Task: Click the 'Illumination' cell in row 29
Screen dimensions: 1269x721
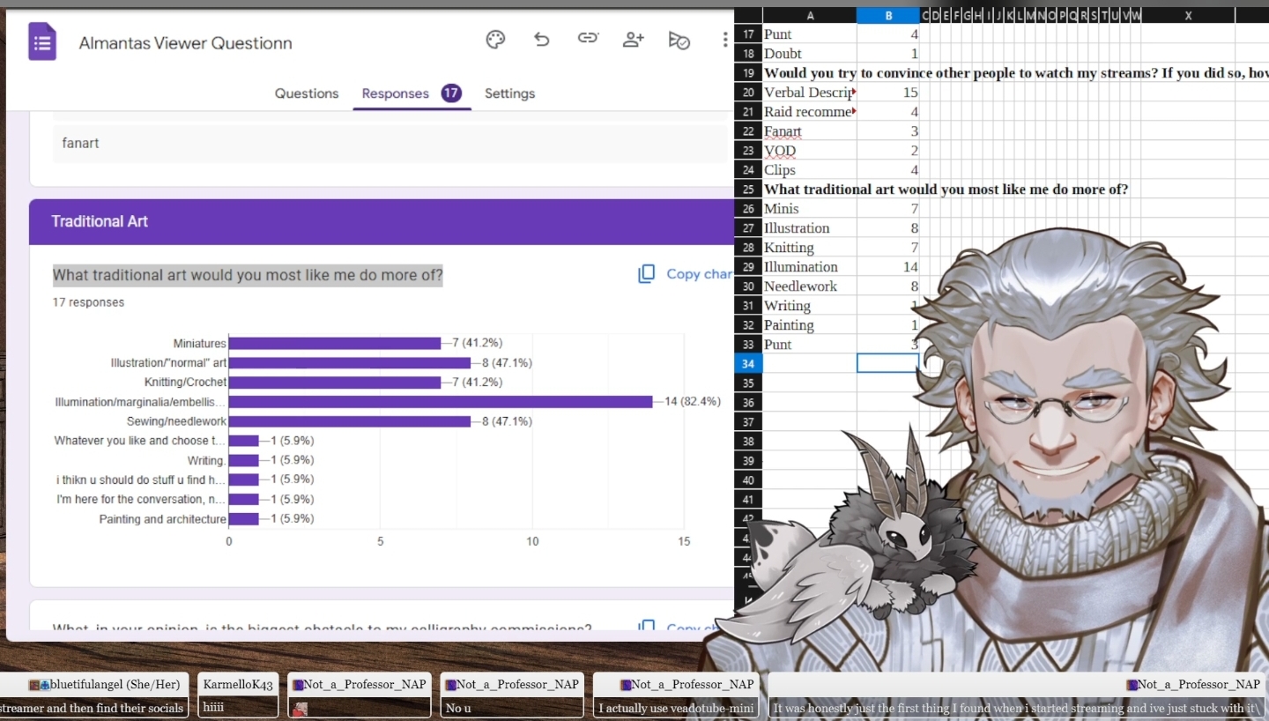Action: coord(810,267)
